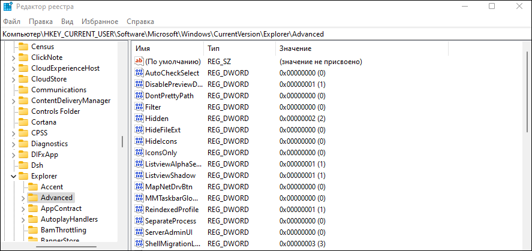Screen dimensions: 532x251
Task: Select the IconsOnly value name
Action: pyautogui.click(x=161, y=152)
